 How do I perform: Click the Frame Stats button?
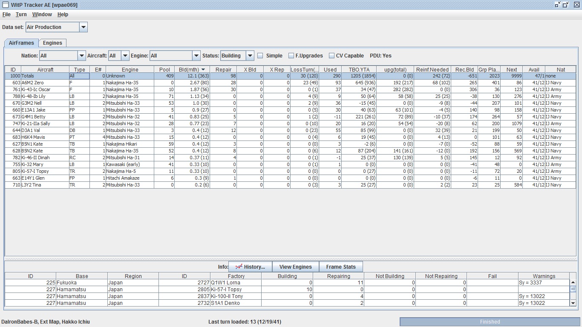point(340,267)
